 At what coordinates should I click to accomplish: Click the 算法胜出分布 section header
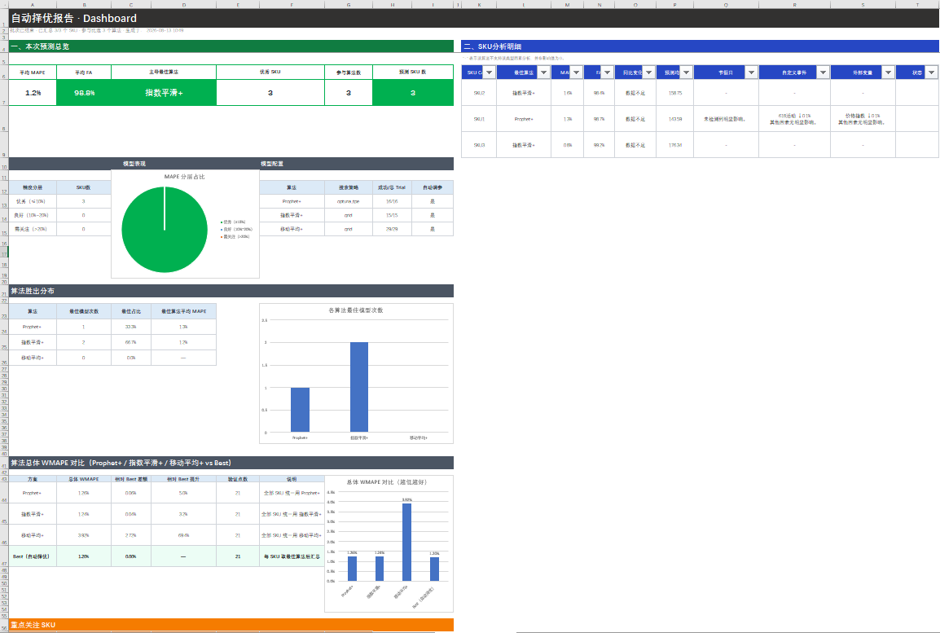click(x=231, y=291)
